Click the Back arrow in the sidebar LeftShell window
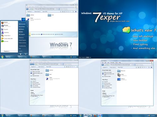157x117 pixels. (x=31, y=64)
